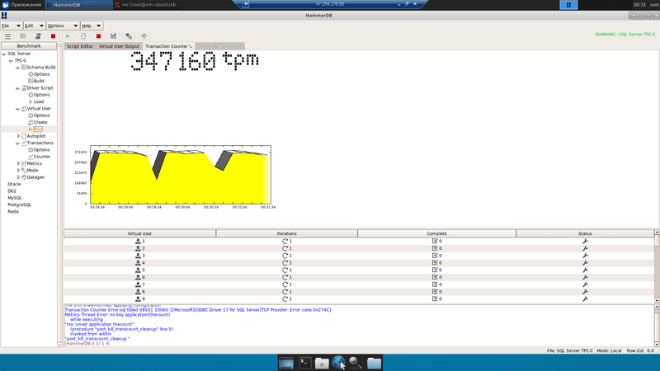Click the virtual user table scroll-down arrow

(x=657, y=301)
